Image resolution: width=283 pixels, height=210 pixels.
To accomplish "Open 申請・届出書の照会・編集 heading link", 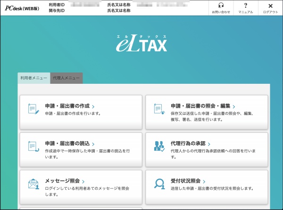I will (x=200, y=106).
